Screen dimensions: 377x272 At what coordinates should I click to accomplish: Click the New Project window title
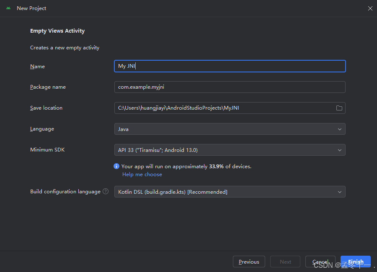pyautogui.click(x=31, y=8)
